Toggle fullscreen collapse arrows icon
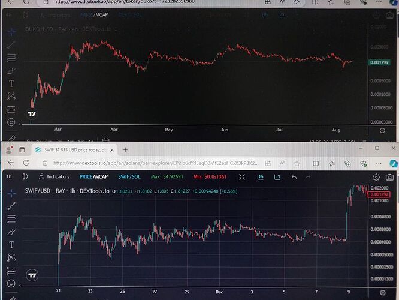Screen dimensions: 399x300 pyautogui.click(x=242, y=176)
